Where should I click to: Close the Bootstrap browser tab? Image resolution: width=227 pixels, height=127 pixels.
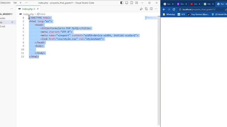(x=186, y=4)
